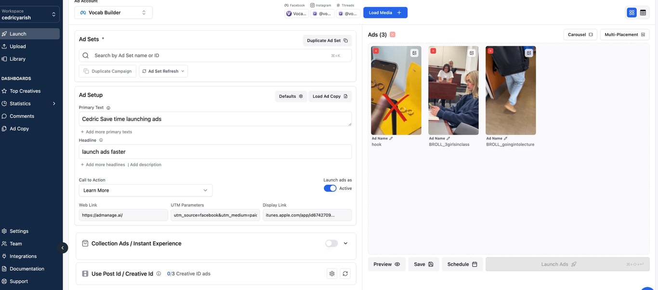Open the Launch page in sidebar
The image size is (658, 290).
pos(30,34)
